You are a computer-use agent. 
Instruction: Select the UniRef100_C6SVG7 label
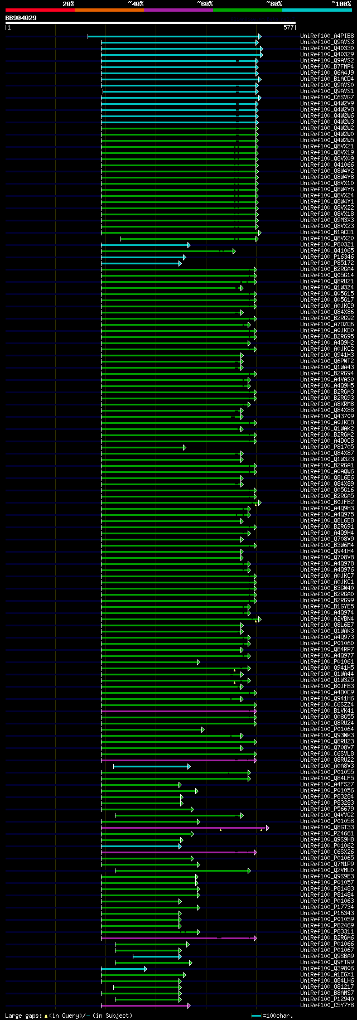pos(327,98)
